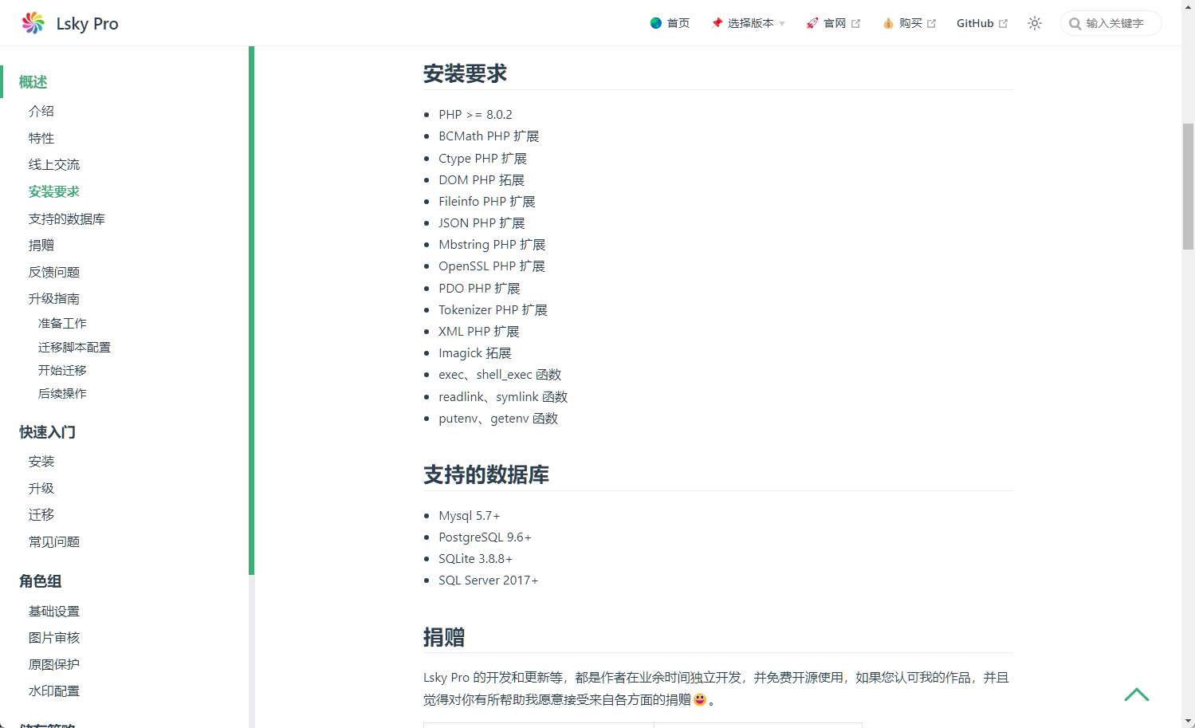The height and width of the screenshot is (728, 1195).
Task: Go to 特性 in the sidebar
Action: point(41,138)
